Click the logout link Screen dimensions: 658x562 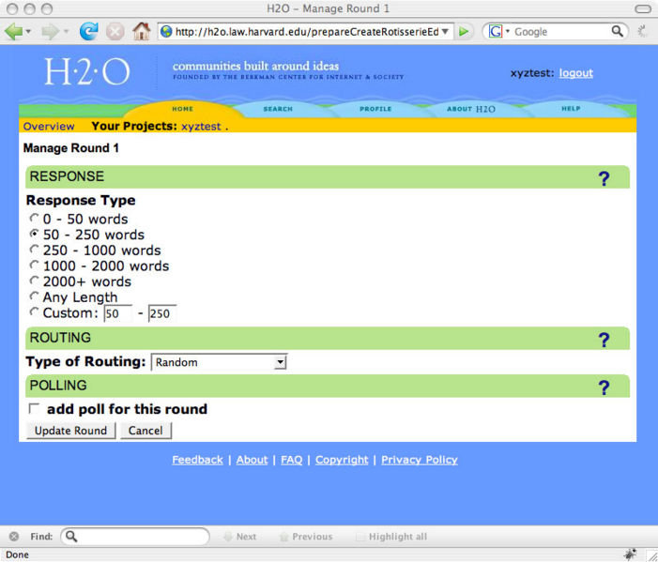pos(575,73)
